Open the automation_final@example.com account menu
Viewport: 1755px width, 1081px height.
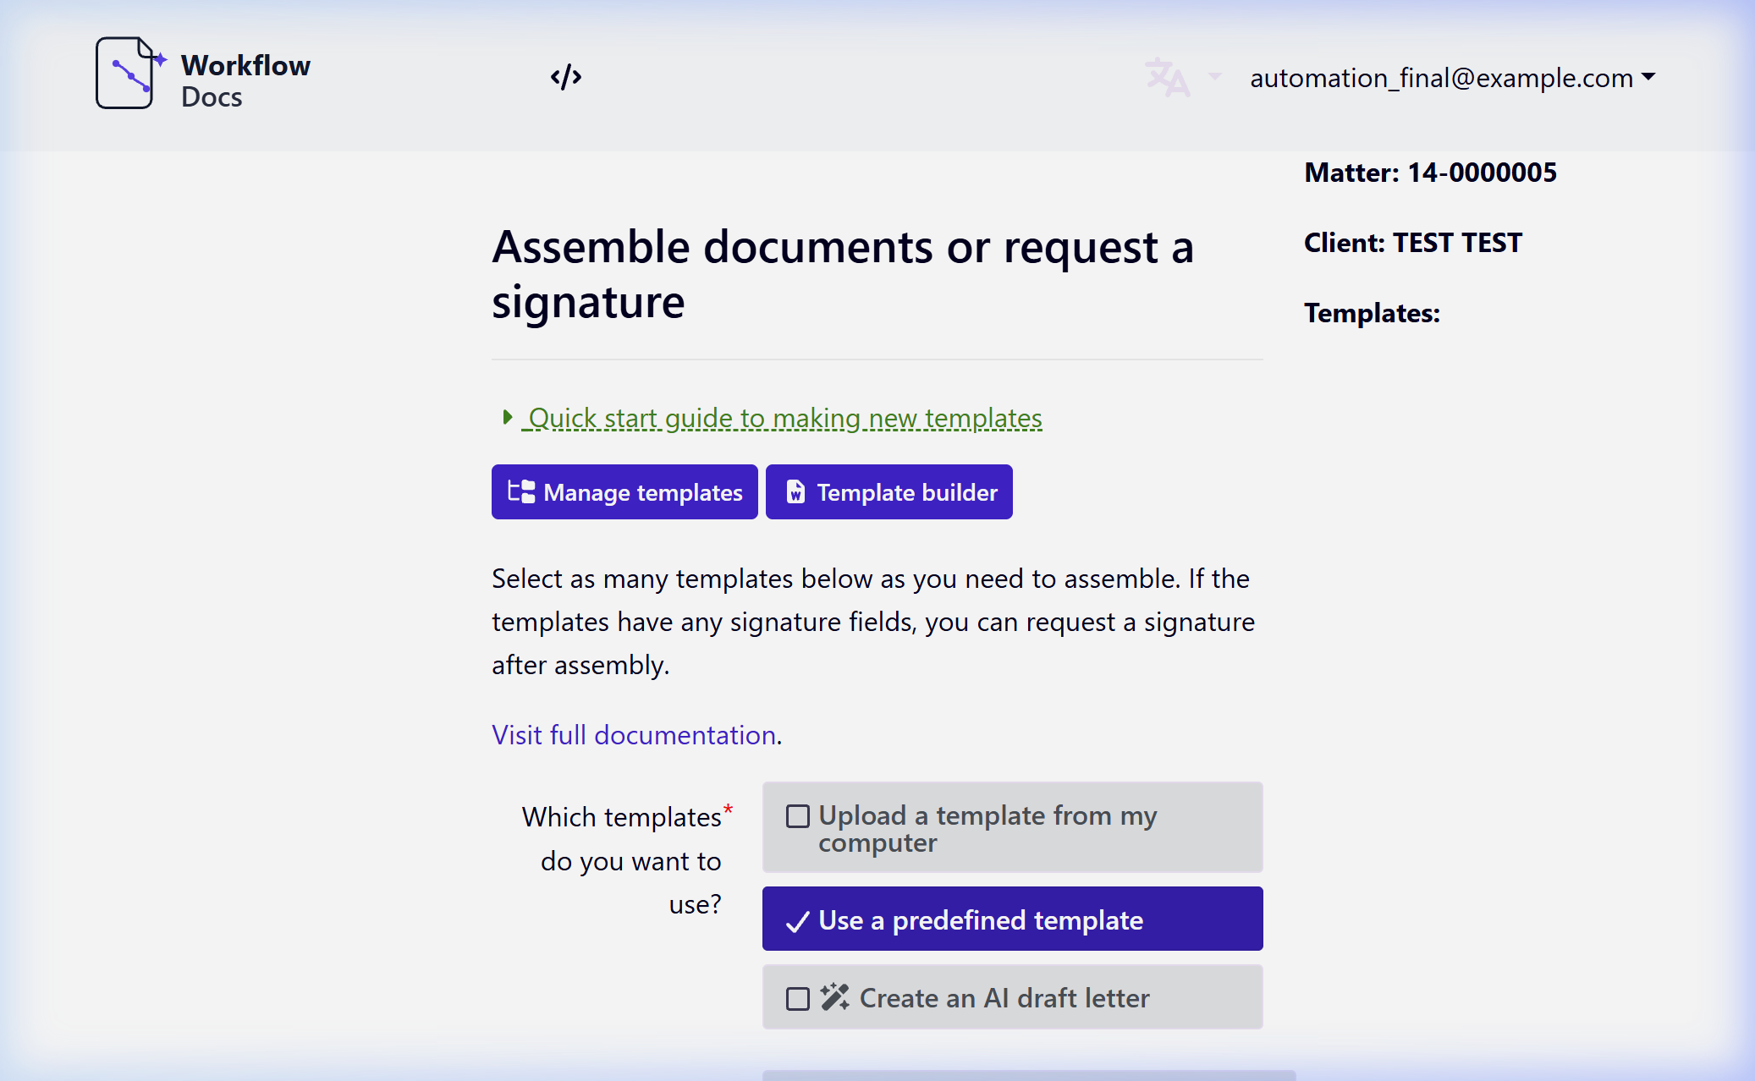tap(1452, 78)
